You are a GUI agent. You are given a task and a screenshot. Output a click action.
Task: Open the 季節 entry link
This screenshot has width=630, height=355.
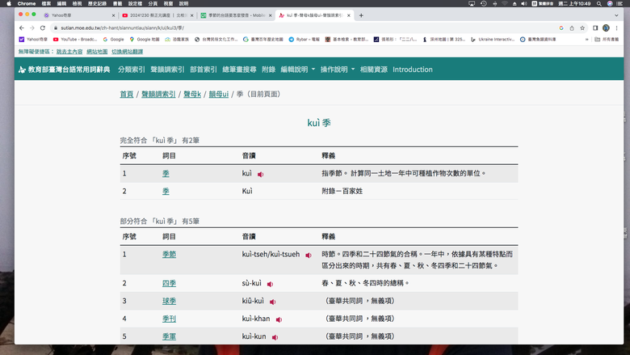pyautogui.click(x=169, y=254)
